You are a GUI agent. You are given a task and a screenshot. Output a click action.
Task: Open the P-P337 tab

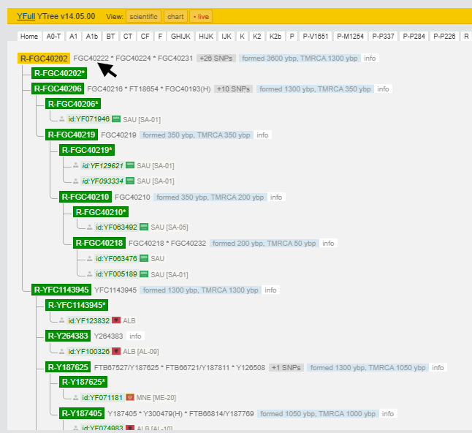click(383, 37)
